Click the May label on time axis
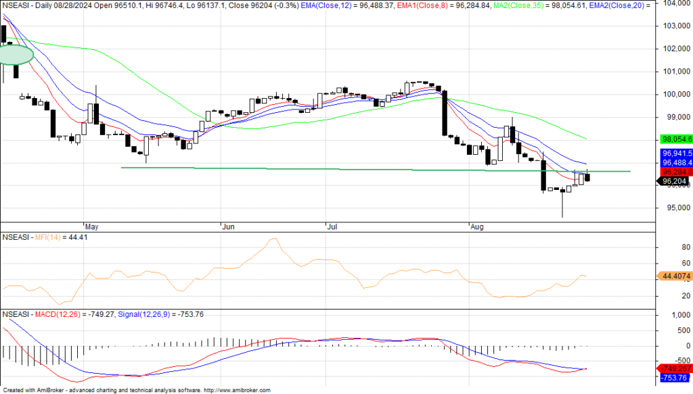Viewport: 693px width, 394px height. (91, 226)
